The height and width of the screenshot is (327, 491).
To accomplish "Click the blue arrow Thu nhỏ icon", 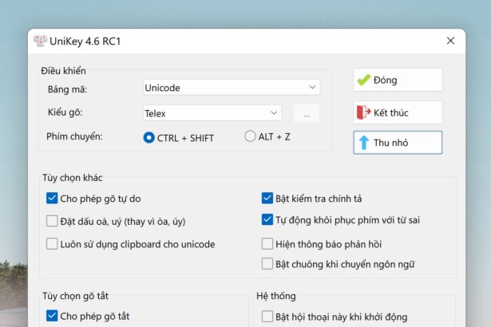I will (x=363, y=143).
